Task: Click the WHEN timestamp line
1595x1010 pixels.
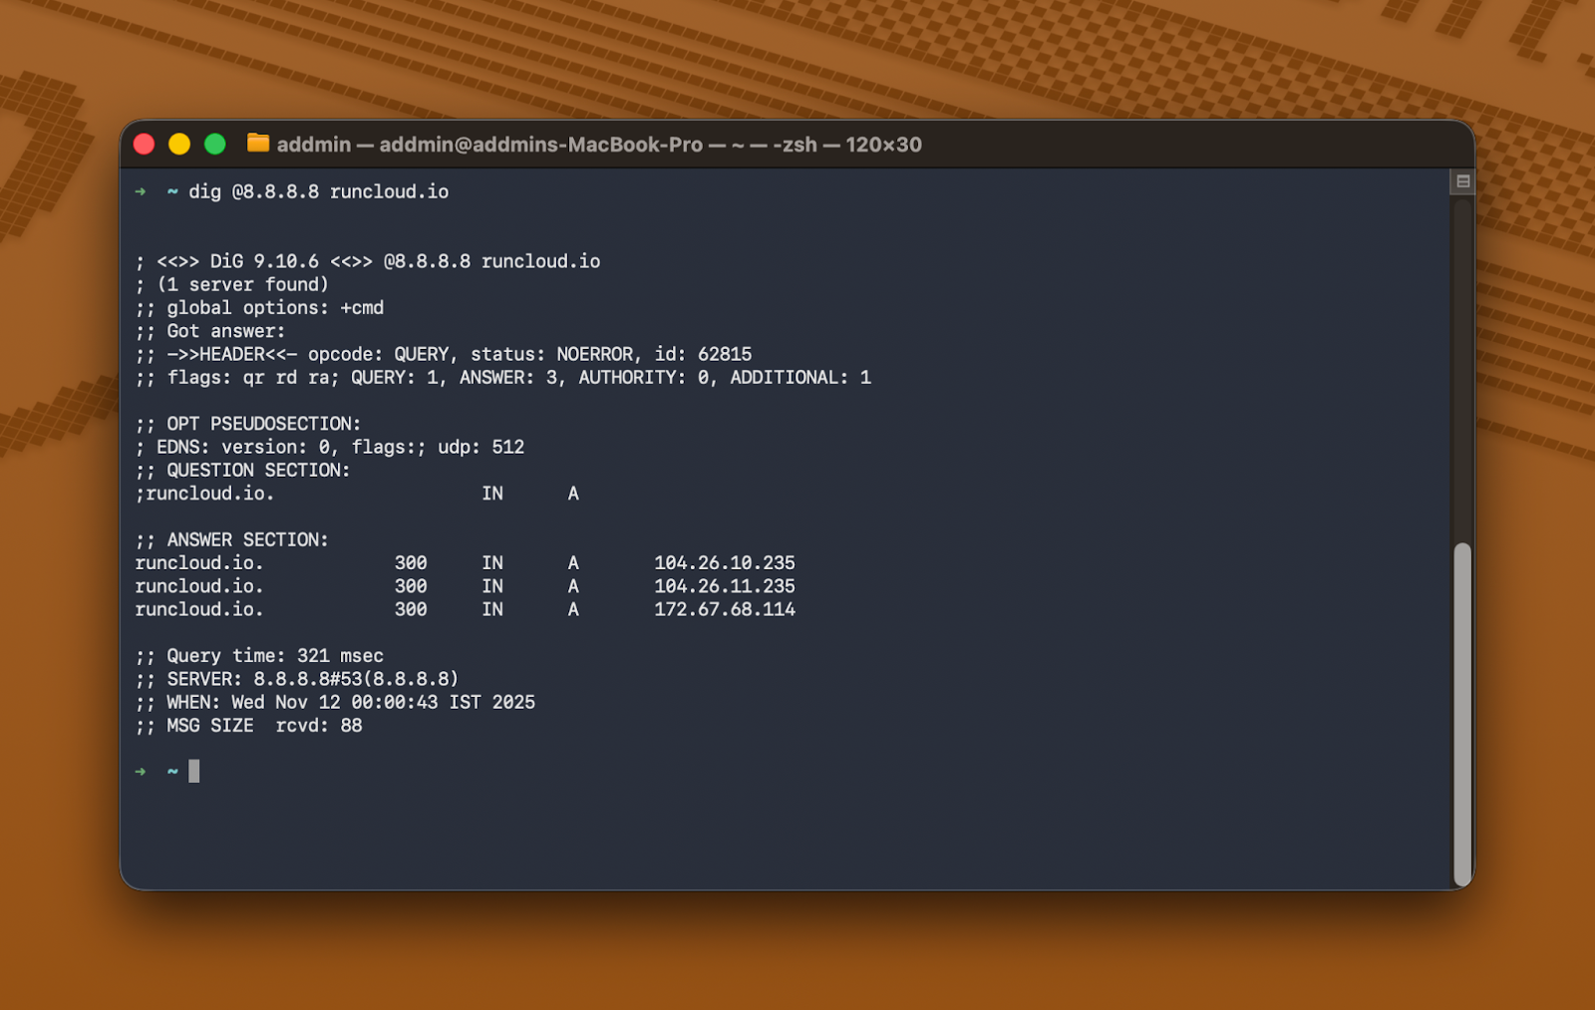Action: (x=335, y=702)
